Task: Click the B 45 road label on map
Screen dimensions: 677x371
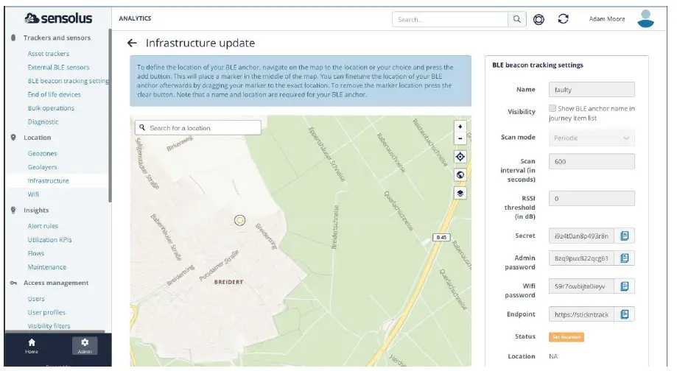Action: tap(441, 237)
